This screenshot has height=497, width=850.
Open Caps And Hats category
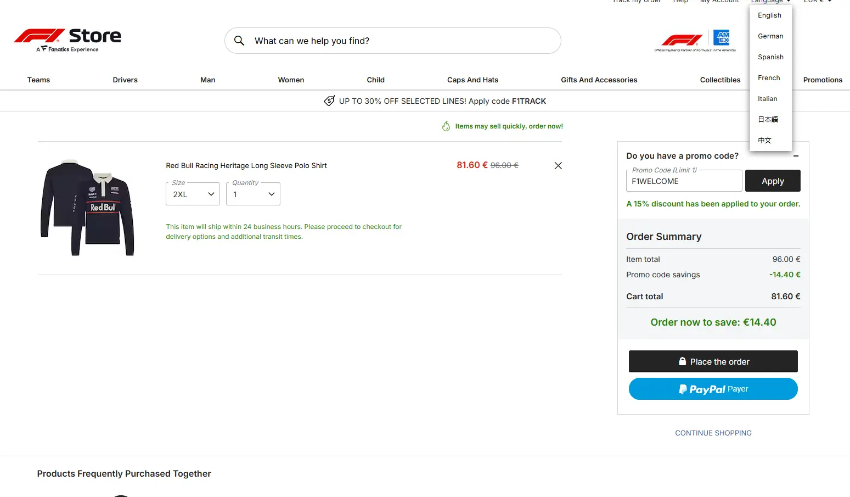pos(472,80)
